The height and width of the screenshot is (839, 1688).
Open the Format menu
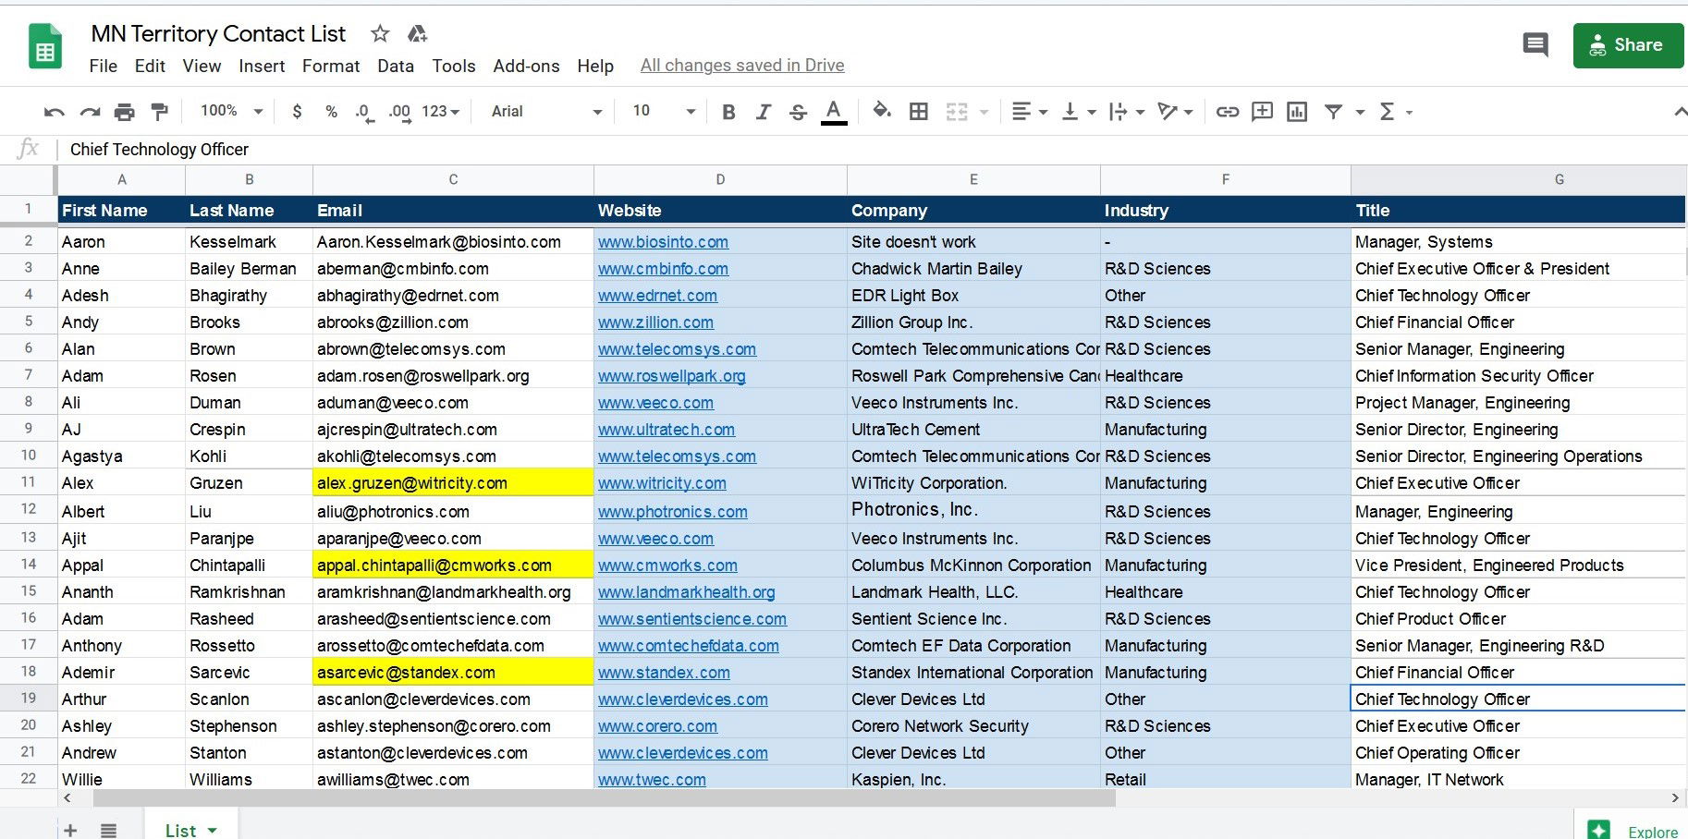pyautogui.click(x=330, y=66)
